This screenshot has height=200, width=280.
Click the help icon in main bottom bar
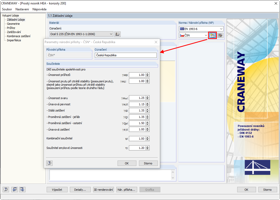tap(6, 189)
